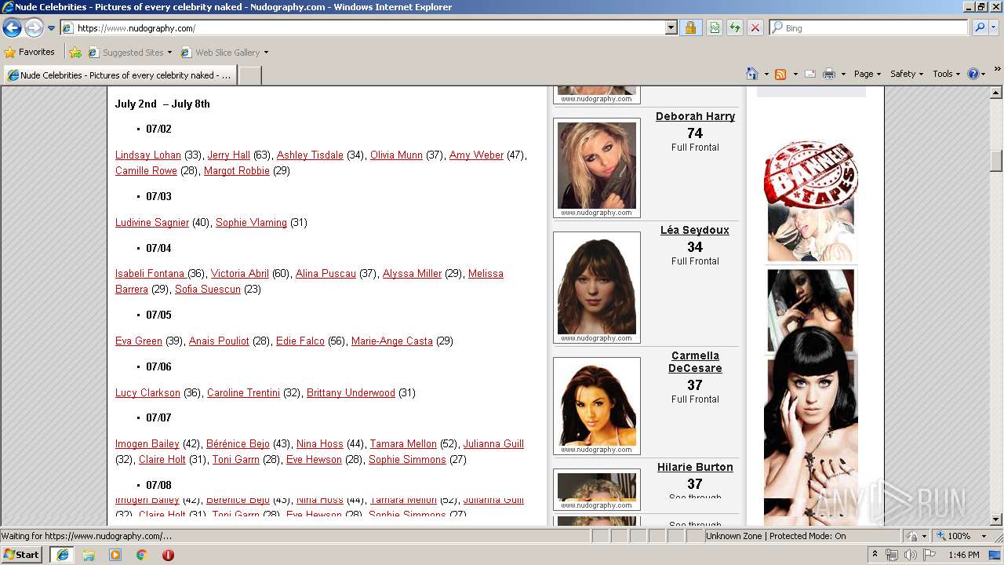
Task: Follow the Eva Green link
Action: pyautogui.click(x=139, y=341)
